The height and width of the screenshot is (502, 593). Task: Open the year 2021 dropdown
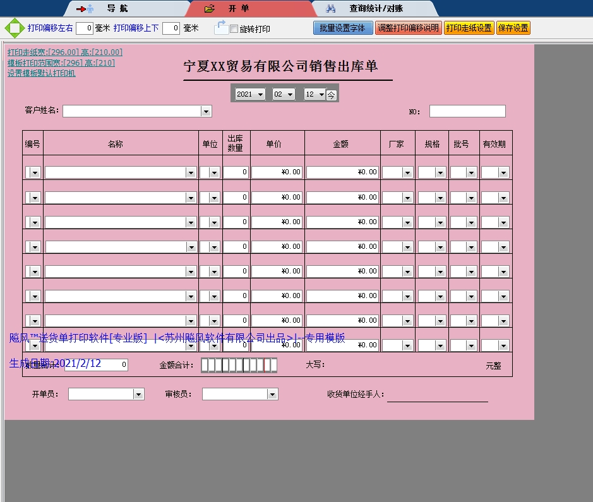pos(261,94)
